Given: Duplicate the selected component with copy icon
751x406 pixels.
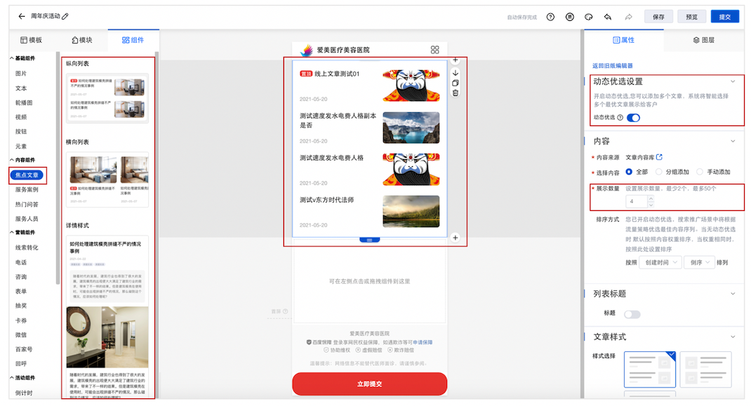Looking at the screenshot, I should click(x=456, y=83).
